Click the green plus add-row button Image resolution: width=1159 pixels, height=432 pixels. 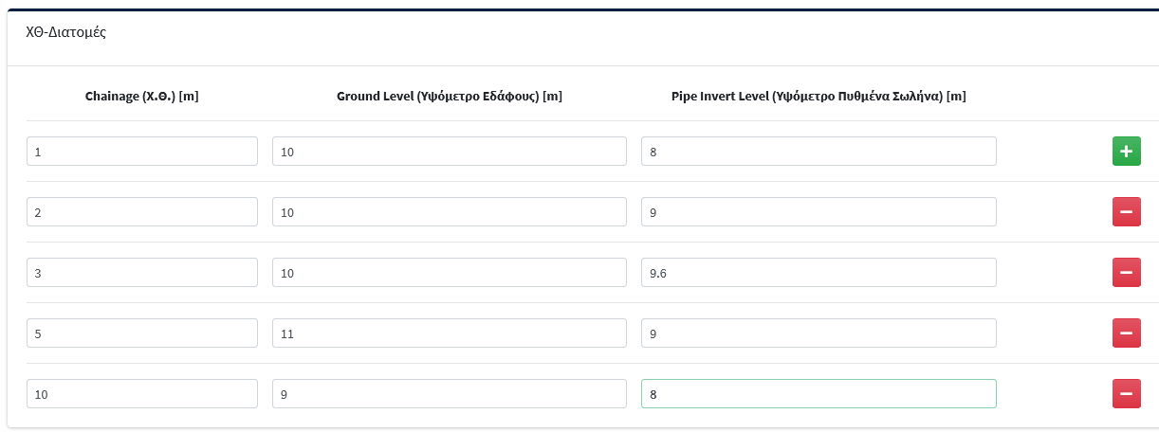(x=1126, y=152)
